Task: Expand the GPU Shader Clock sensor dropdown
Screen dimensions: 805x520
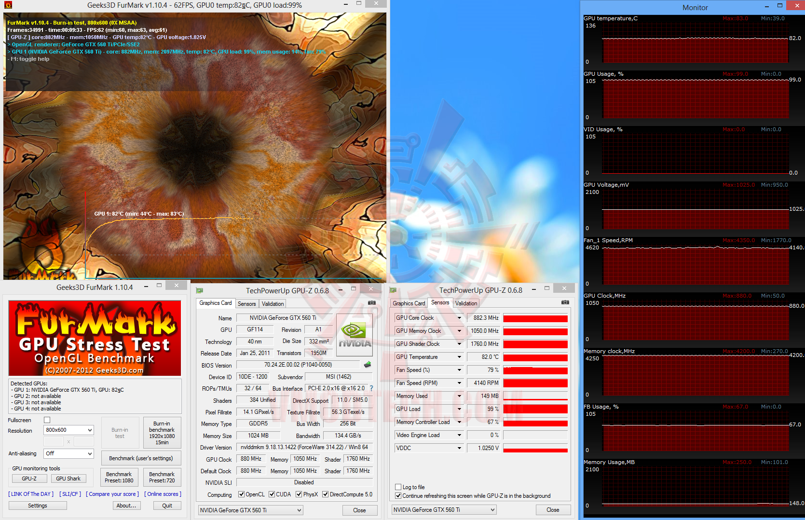Action: [x=459, y=344]
